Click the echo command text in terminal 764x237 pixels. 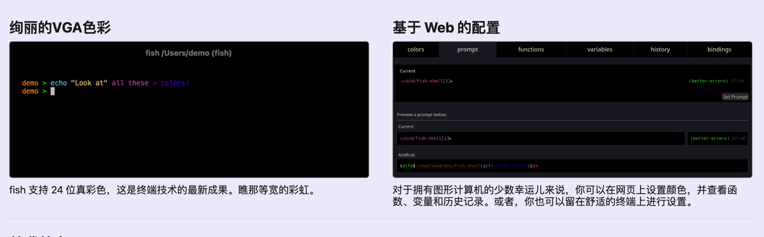pos(59,83)
